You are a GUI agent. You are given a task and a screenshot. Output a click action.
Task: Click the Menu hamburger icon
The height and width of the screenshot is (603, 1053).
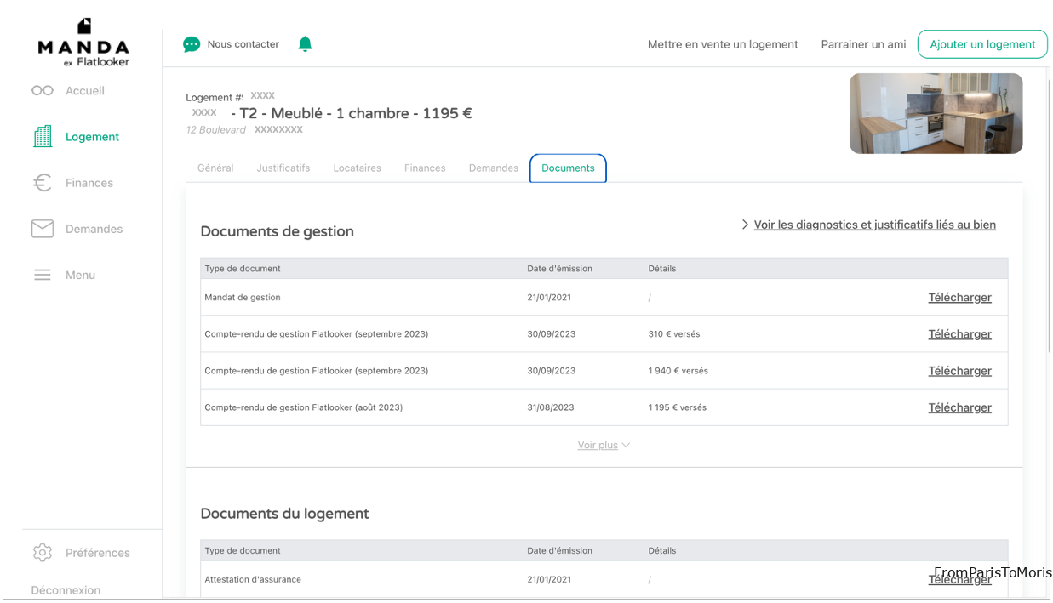pos(42,274)
